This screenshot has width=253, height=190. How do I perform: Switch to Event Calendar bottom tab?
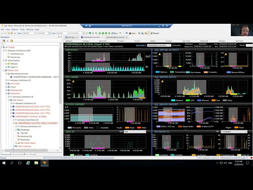coord(17,154)
